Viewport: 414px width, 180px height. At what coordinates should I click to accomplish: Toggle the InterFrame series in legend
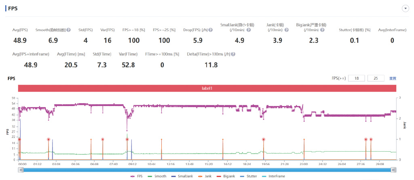[273, 176]
